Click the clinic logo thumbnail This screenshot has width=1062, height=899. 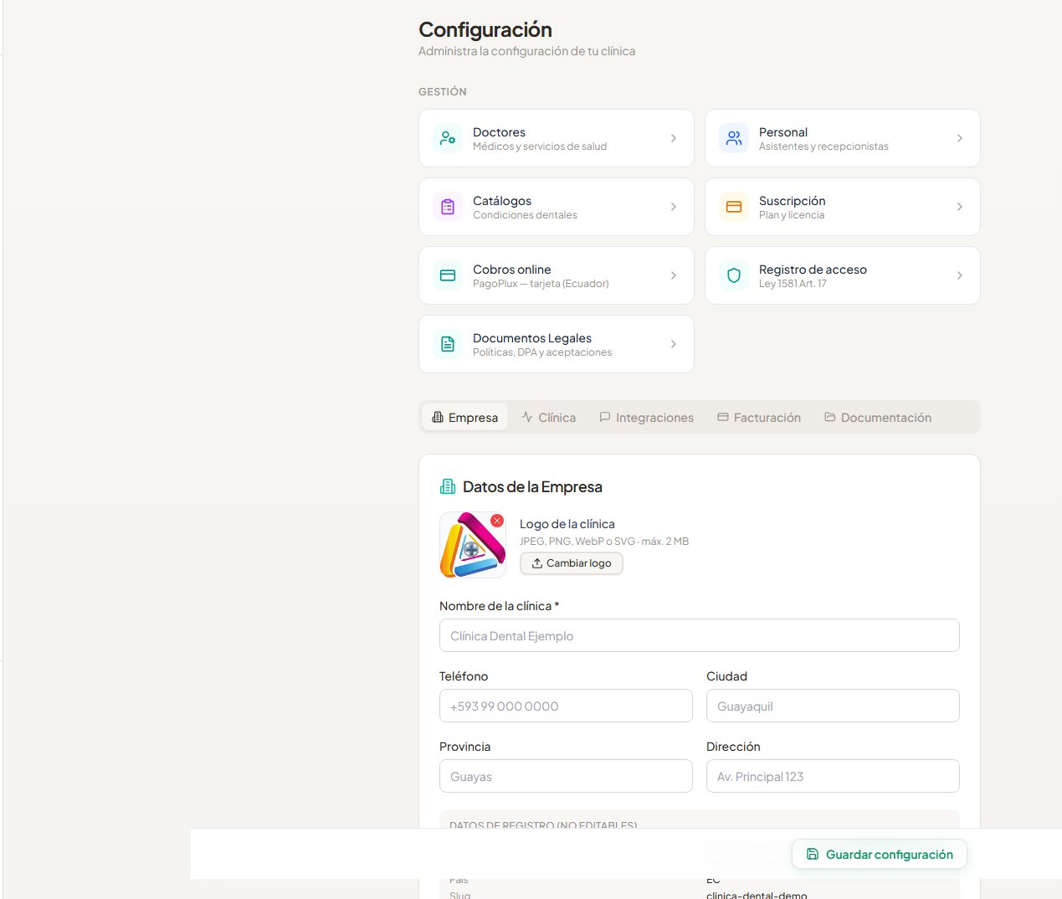(x=473, y=545)
